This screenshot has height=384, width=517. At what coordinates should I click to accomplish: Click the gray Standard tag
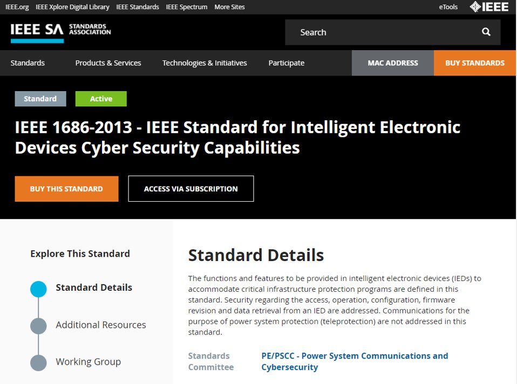click(x=40, y=99)
